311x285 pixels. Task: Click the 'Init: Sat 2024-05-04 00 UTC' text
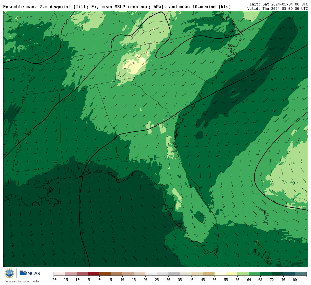(279, 4)
